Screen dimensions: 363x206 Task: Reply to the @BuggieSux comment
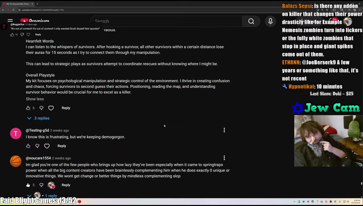click(38, 35)
